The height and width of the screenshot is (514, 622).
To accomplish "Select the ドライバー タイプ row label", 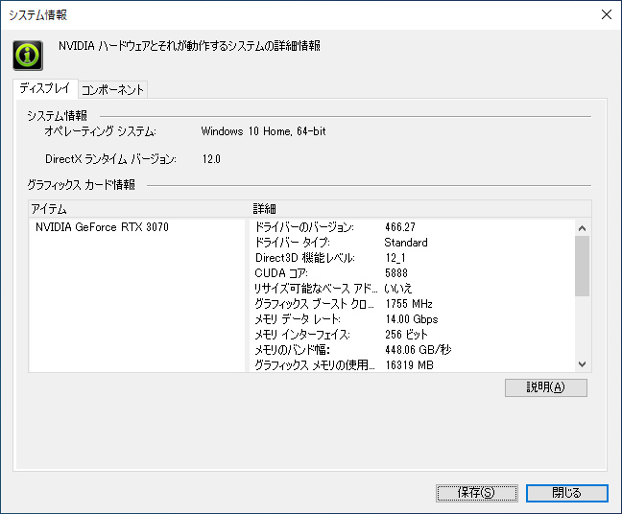I will pos(292,243).
